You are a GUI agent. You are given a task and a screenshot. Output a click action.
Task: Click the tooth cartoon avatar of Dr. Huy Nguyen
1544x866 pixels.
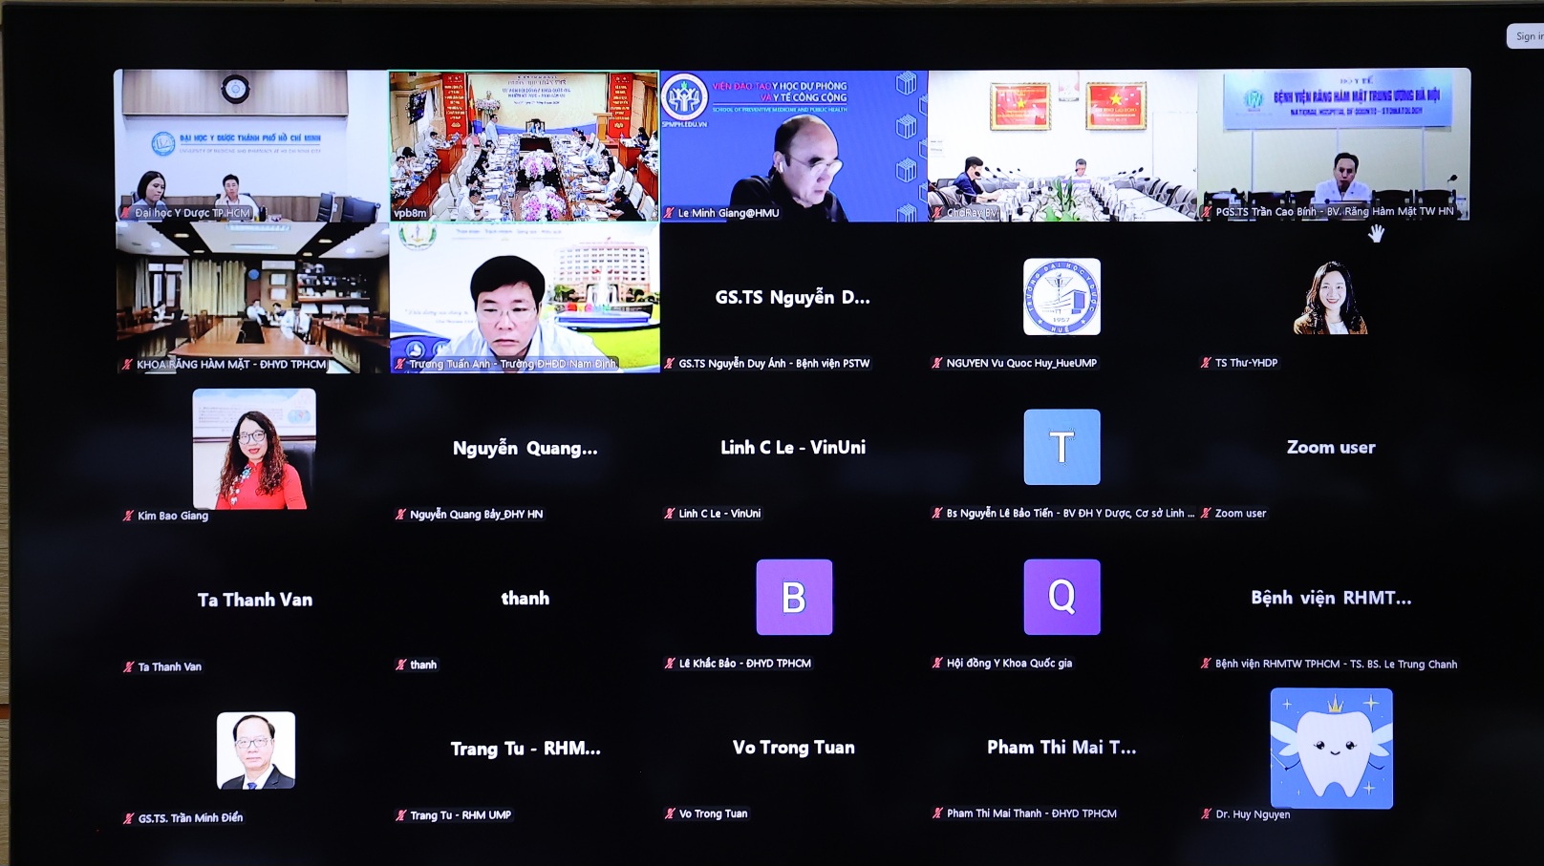tap(1331, 749)
